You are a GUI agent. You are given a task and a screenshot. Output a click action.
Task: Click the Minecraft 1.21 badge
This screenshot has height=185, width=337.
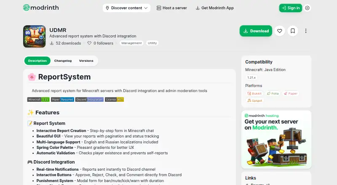point(38,99)
